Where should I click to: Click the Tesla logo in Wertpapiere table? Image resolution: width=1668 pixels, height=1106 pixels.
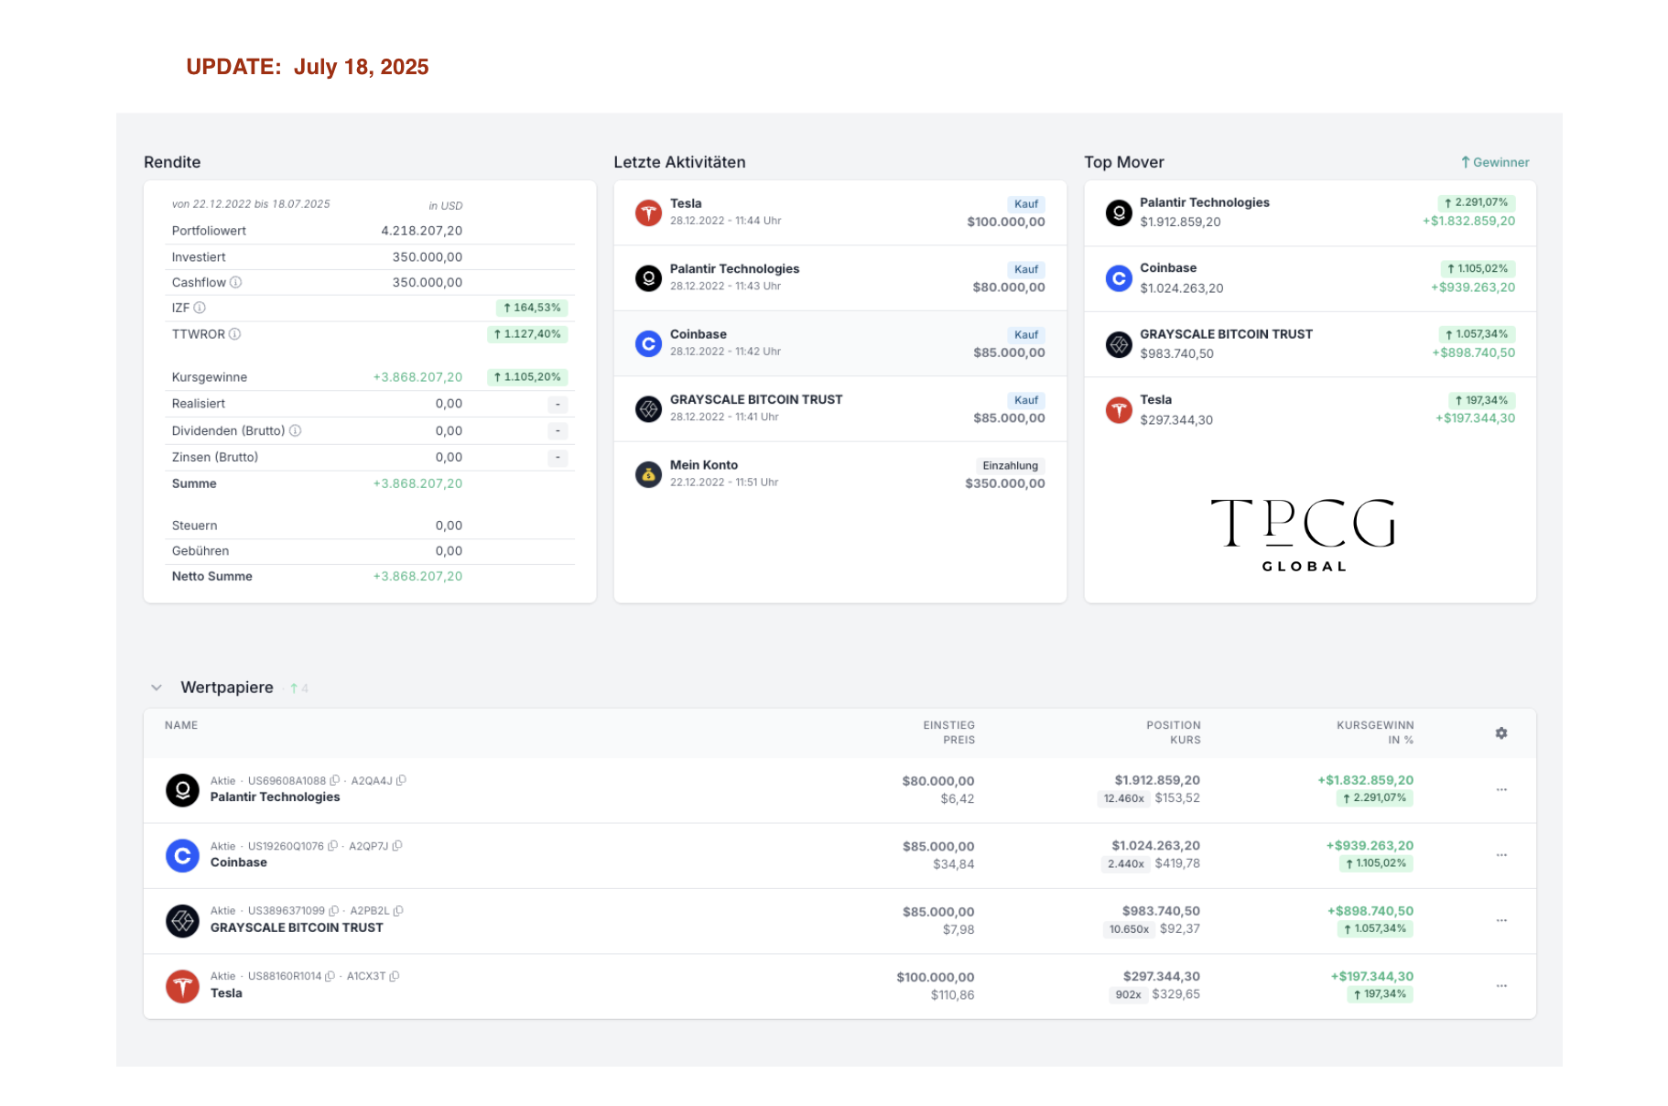point(182,986)
